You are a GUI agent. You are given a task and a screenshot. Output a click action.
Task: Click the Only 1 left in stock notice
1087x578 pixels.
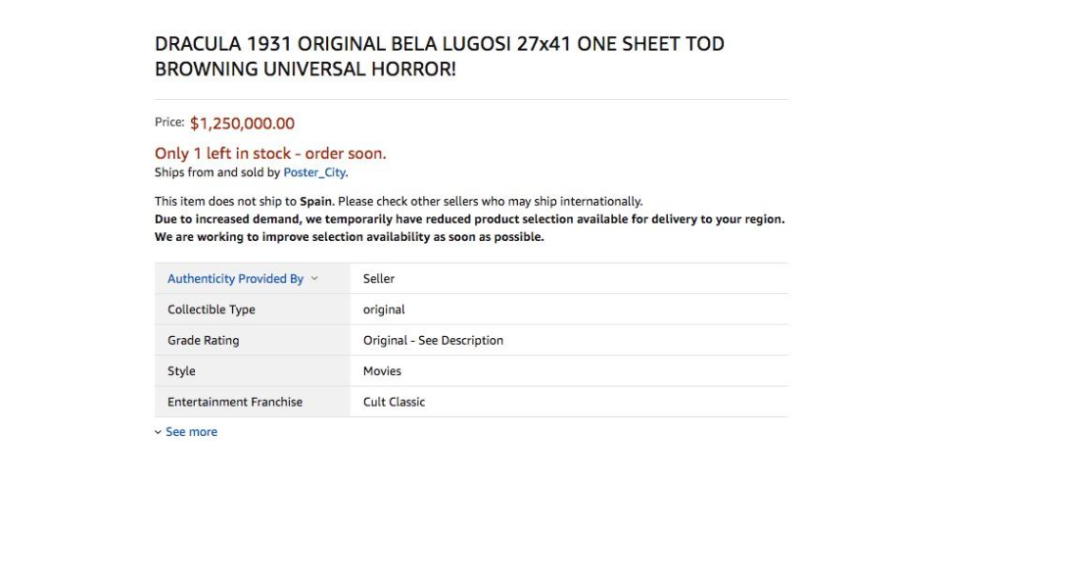[x=270, y=153]
